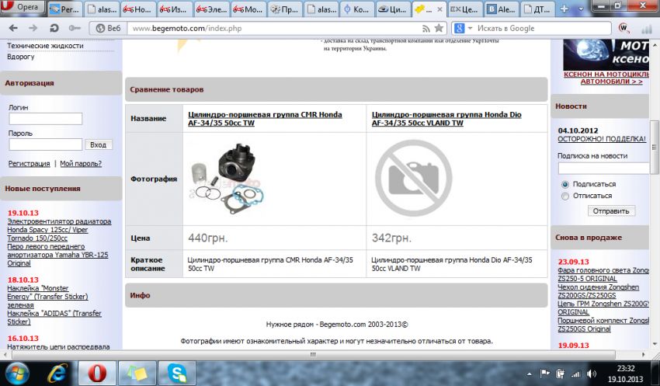Open the CMR Honda AF-34/35 product title link

[265, 119]
